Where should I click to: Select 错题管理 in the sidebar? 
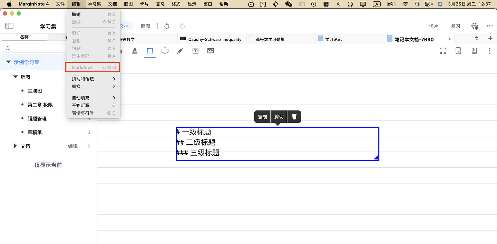click(37, 118)
